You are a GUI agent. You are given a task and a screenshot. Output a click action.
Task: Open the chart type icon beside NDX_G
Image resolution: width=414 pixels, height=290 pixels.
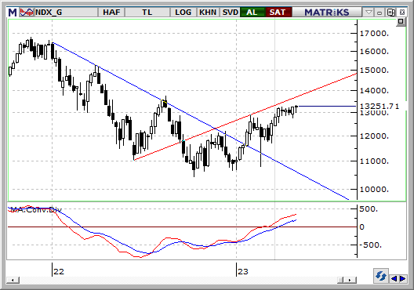(27, 12)
